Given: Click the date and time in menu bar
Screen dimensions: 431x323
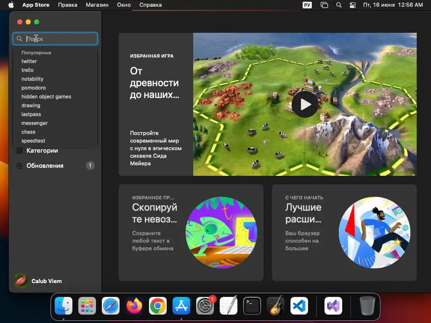Looking at the screenshot, I should [393, 5].
